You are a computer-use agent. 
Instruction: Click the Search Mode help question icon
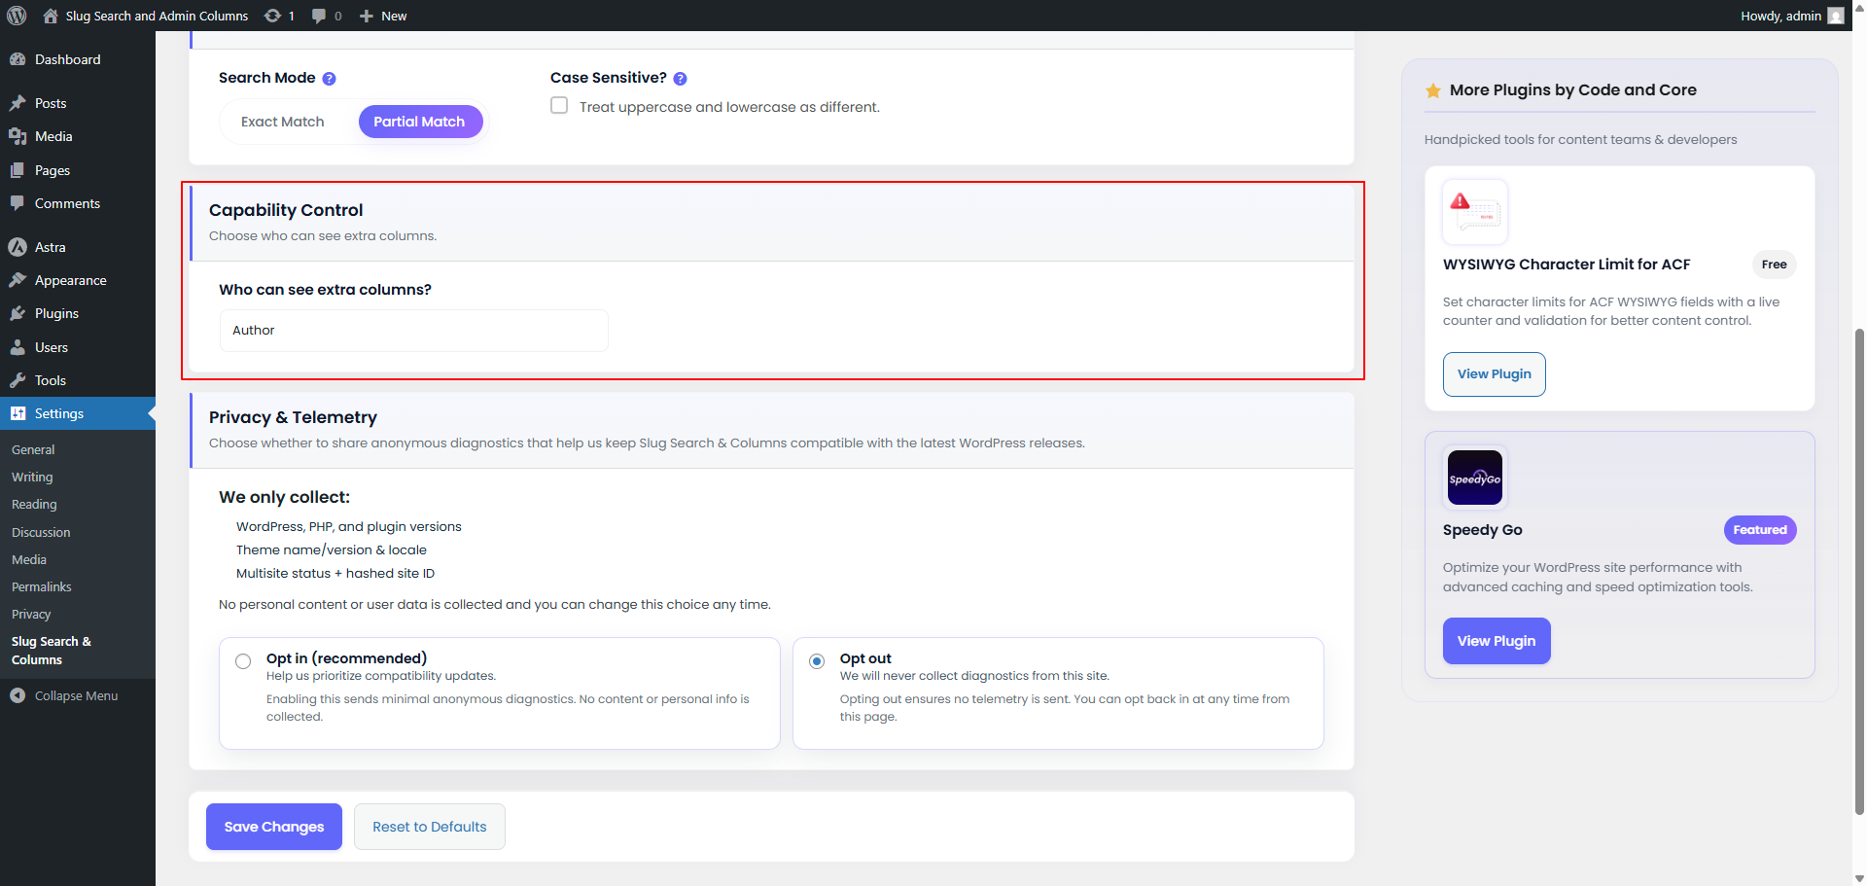pos(329,79)
